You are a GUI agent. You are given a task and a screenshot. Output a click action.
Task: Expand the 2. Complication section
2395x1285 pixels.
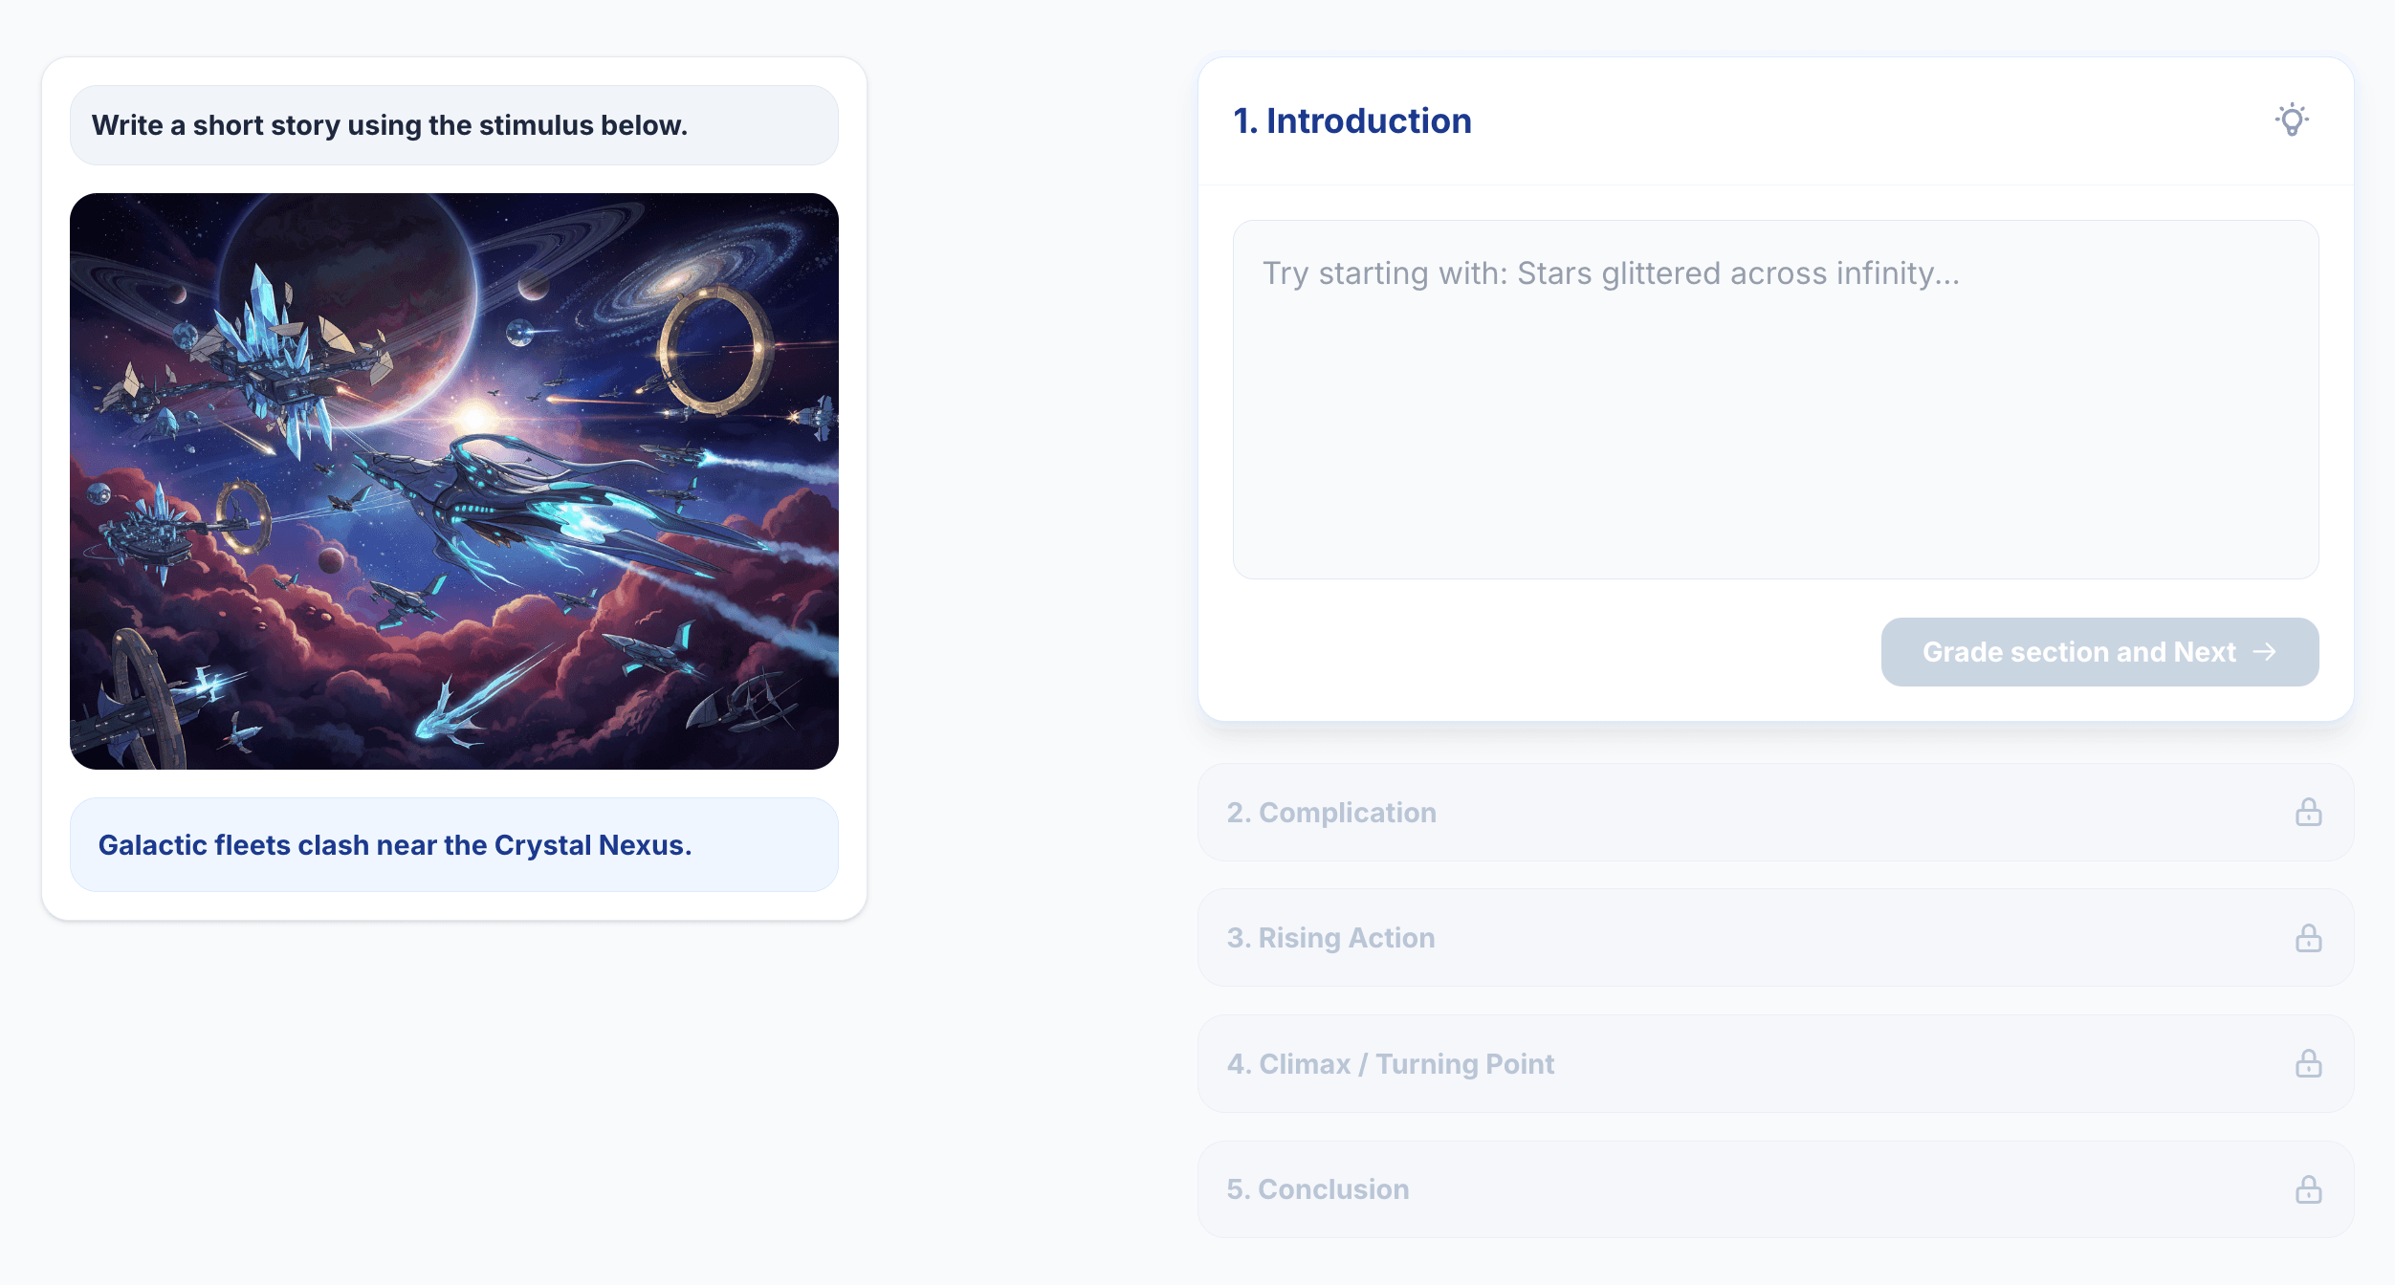click(1331, 813)
